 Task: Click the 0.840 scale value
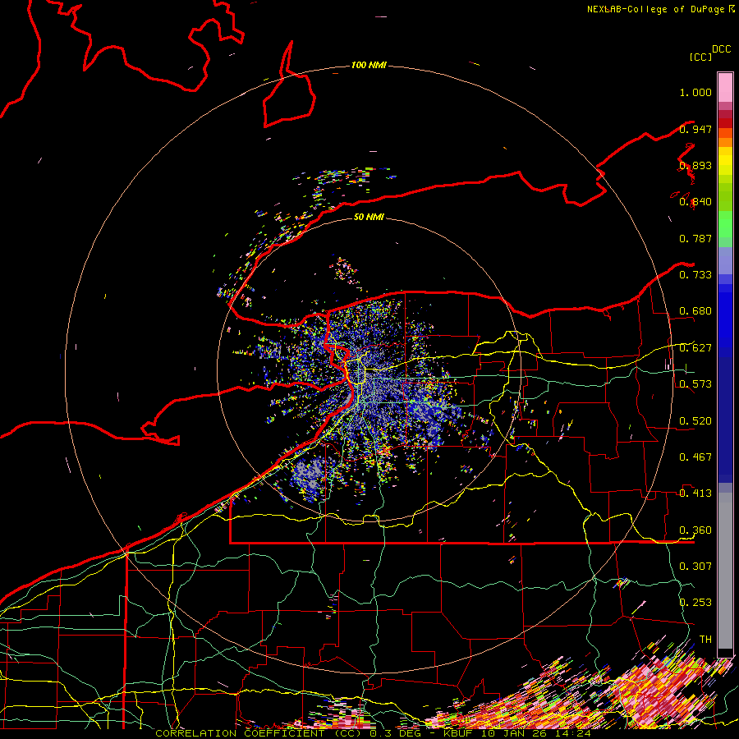pos(695,202)
